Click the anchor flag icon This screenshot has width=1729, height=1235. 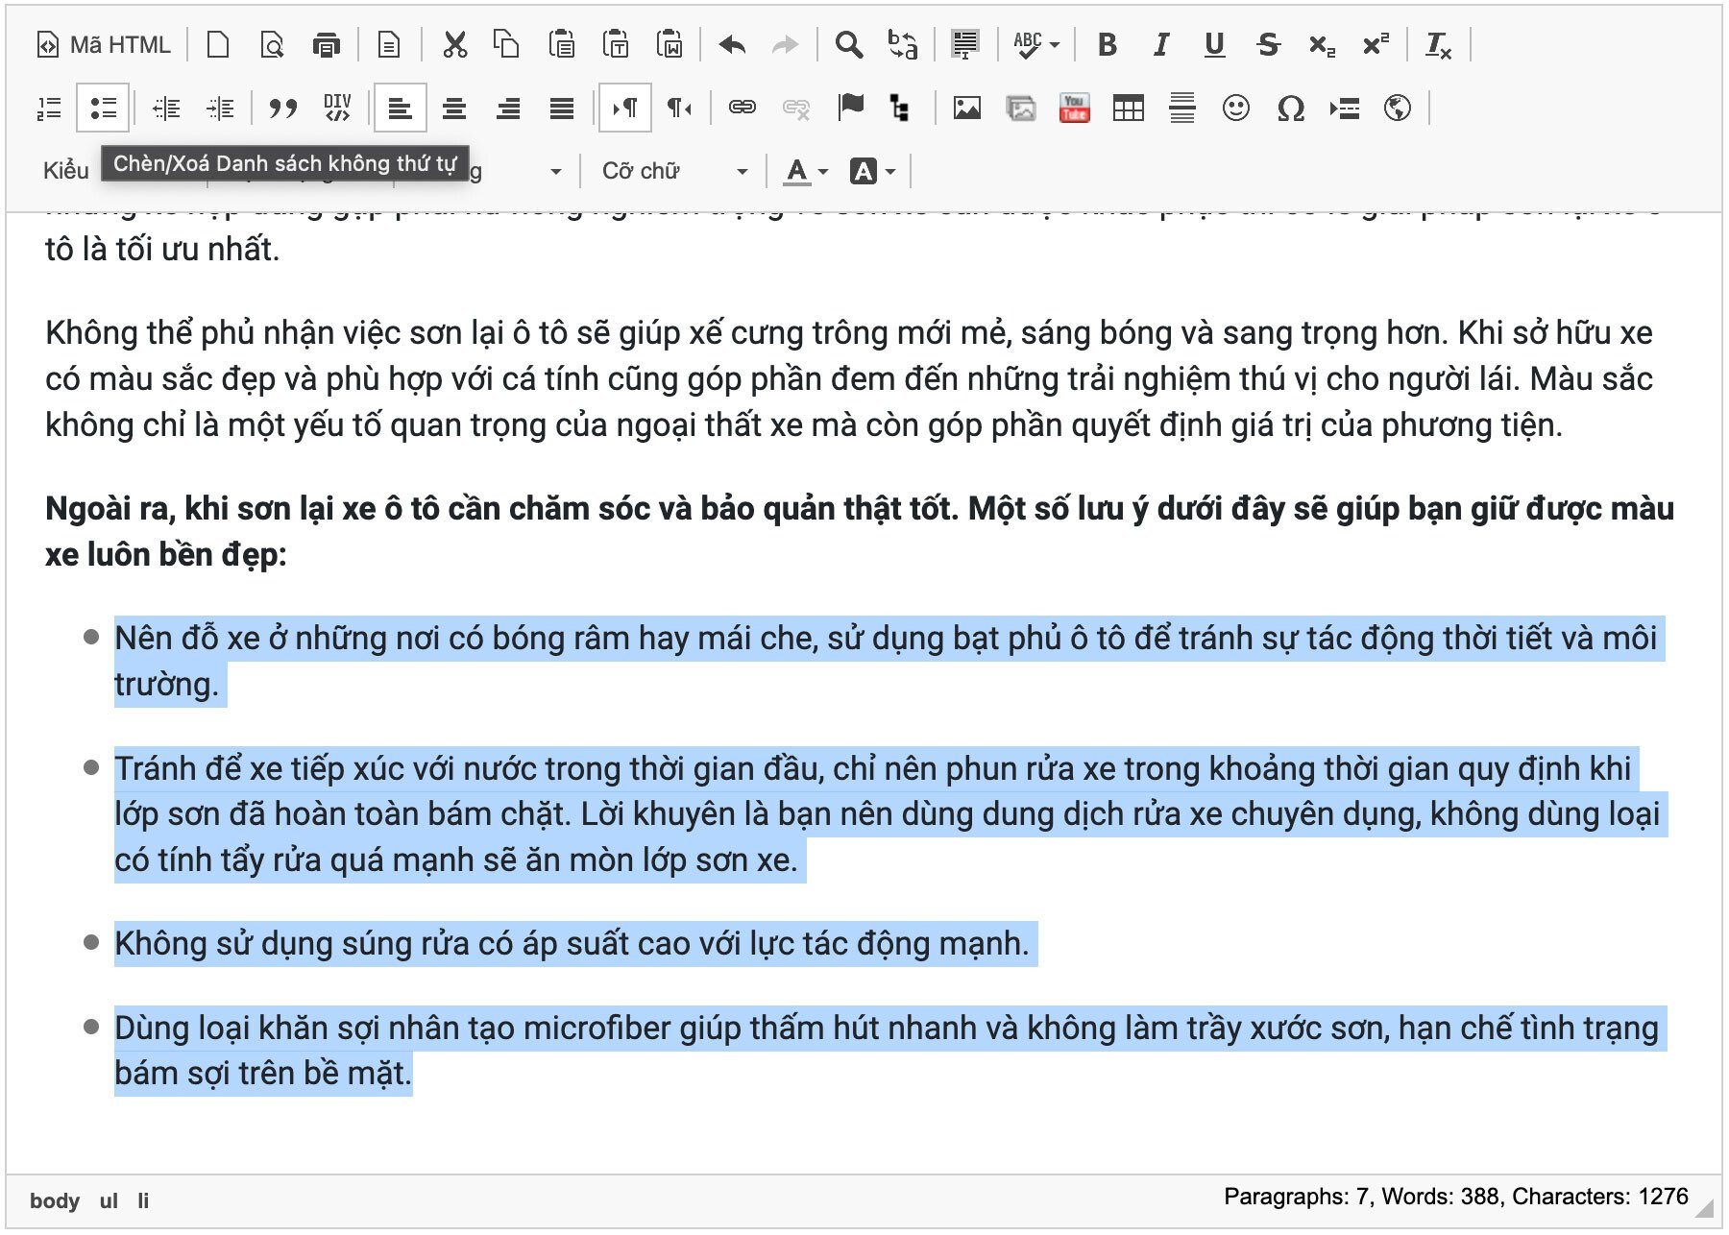(850, 107)
